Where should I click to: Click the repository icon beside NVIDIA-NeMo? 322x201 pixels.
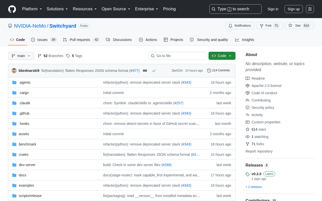(10, 26)
